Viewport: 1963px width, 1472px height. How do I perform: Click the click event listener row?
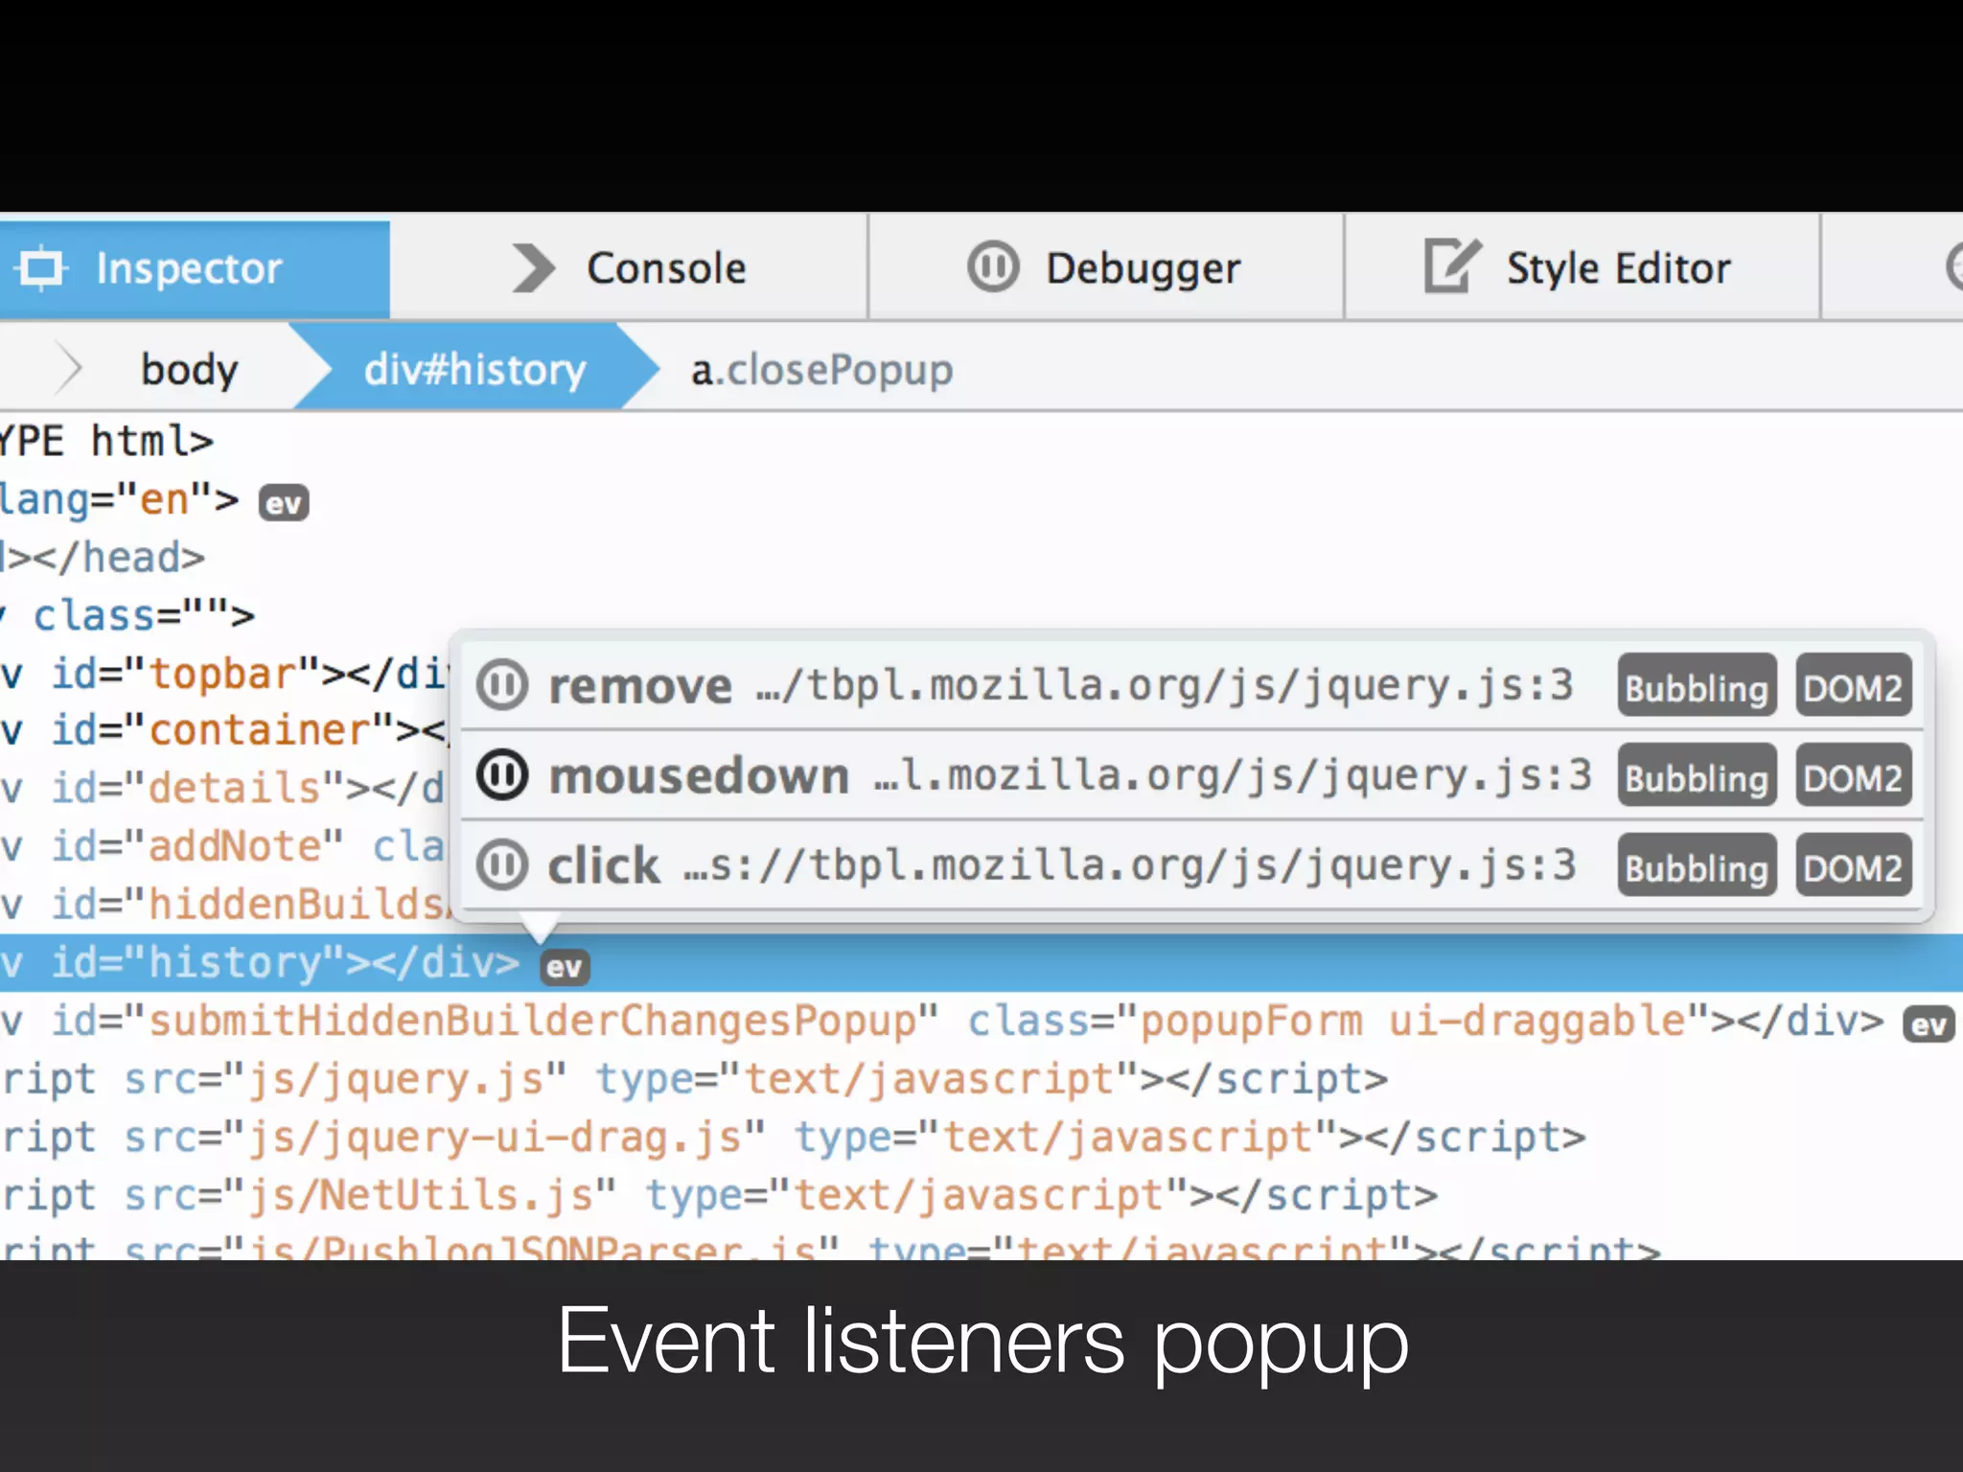(x=1191, y=864)
